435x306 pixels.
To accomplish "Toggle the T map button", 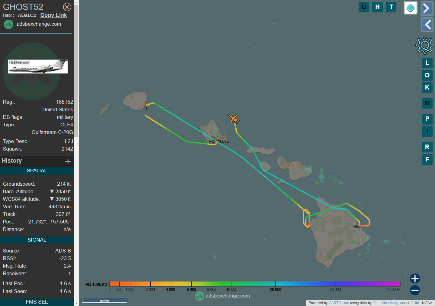I will point(391,7).
